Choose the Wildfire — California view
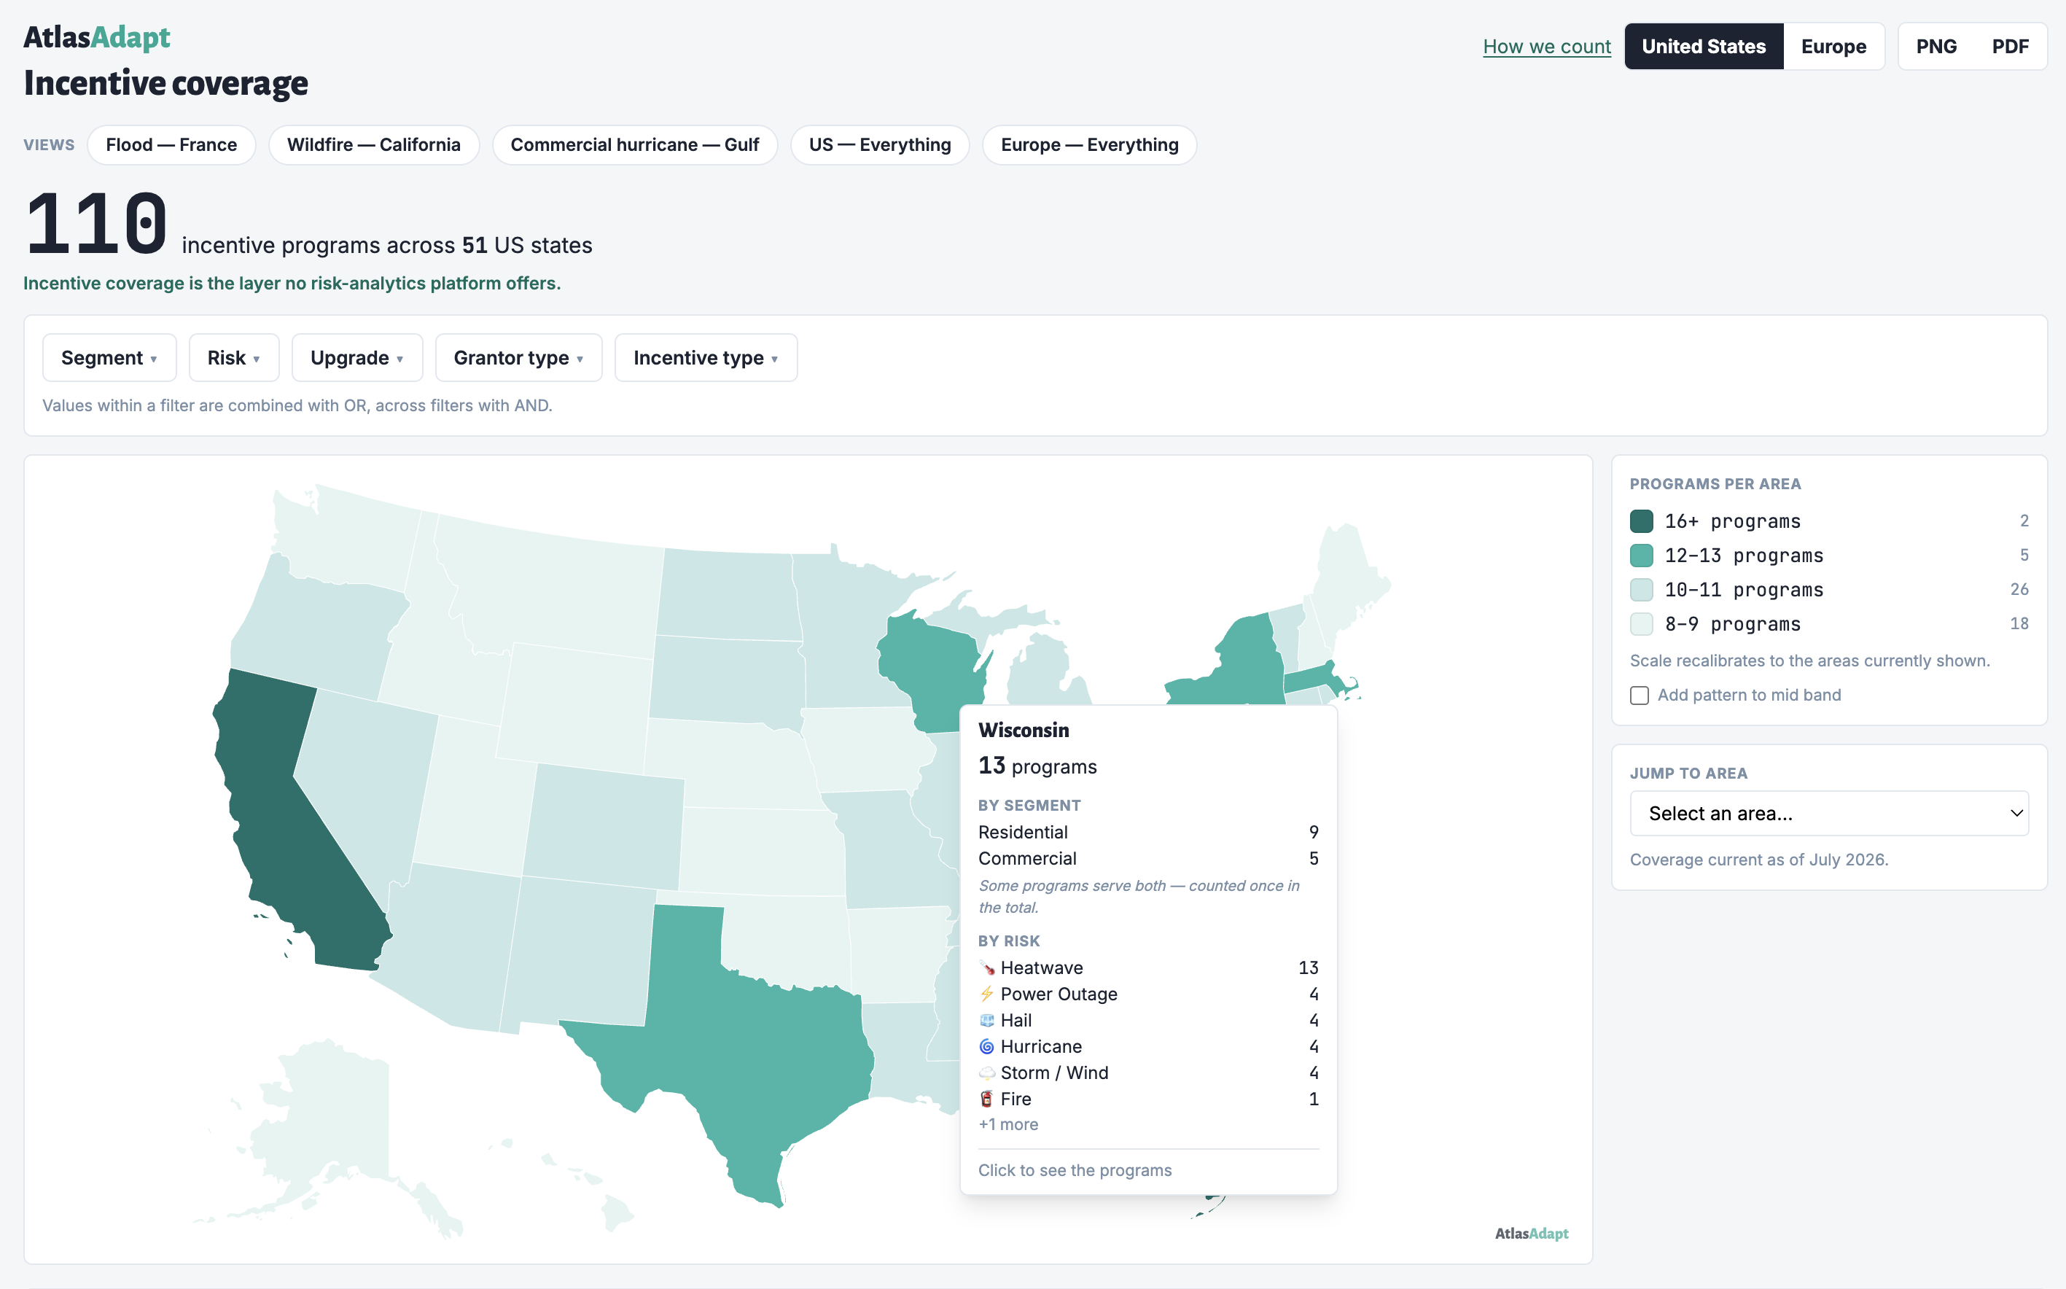This screenshot has height=1289, width=2066. 373,145
